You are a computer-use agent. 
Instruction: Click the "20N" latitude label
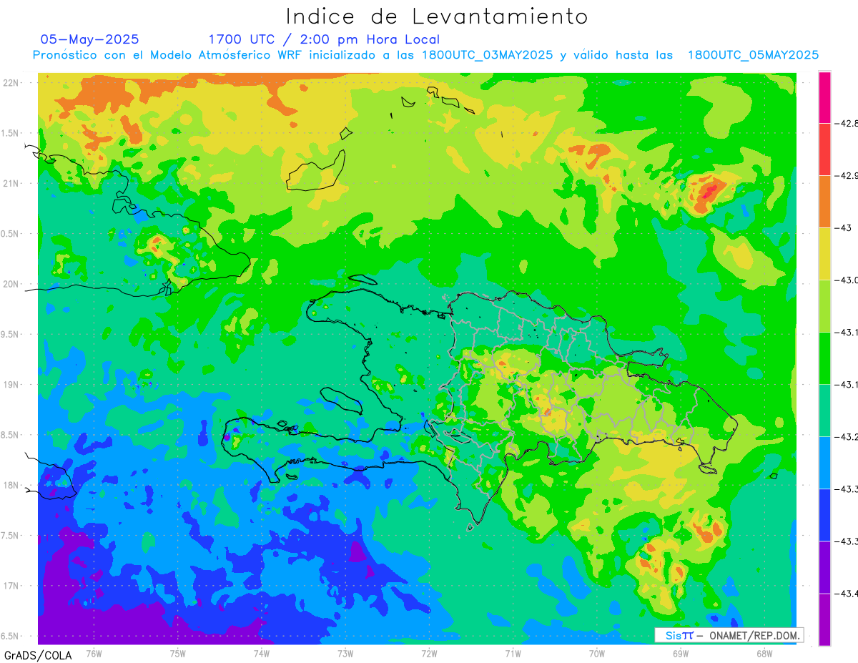[x=12, y=284]
